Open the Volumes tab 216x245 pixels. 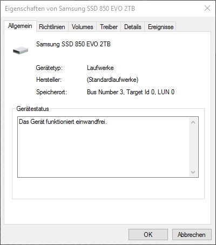83,27
